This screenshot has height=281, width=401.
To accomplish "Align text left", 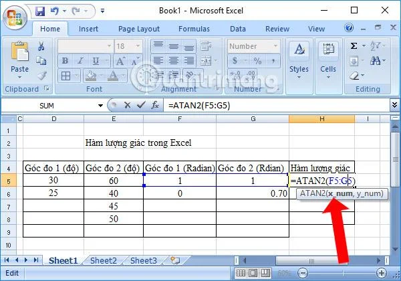I will [x=158, y=61].
